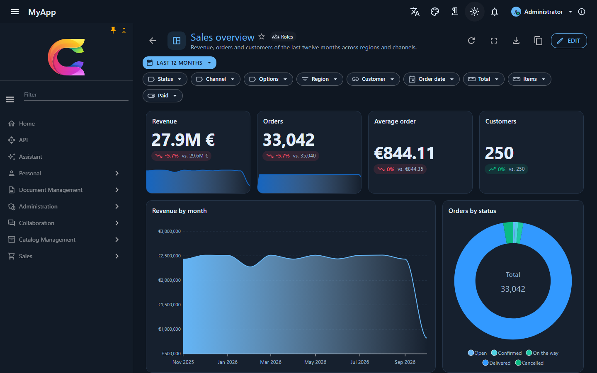597x373 pixels.
Task: Open the Channel filter dropdown
Action: (x=216, y=79)
